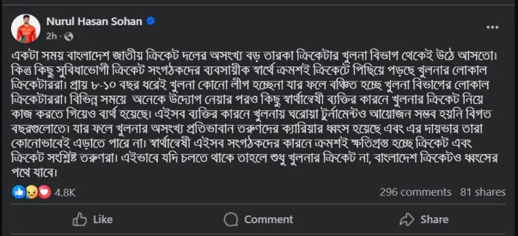Click the red heart reaction icon

click(x=44, y=192)
